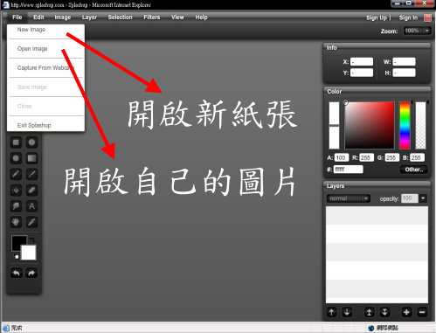
Task: Select the square shape tool
Action: 16,142
